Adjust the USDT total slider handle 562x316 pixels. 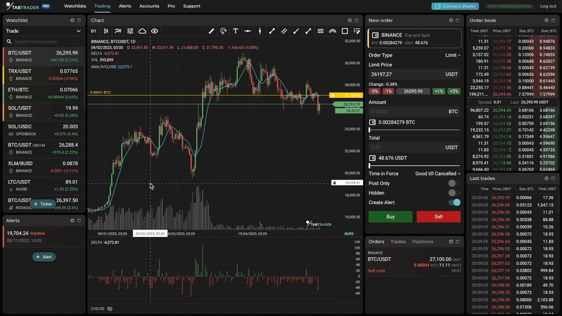click(x=370, y=166)
